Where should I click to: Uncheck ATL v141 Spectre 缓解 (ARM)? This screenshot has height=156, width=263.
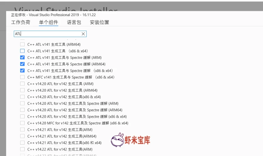coord(22,57)
